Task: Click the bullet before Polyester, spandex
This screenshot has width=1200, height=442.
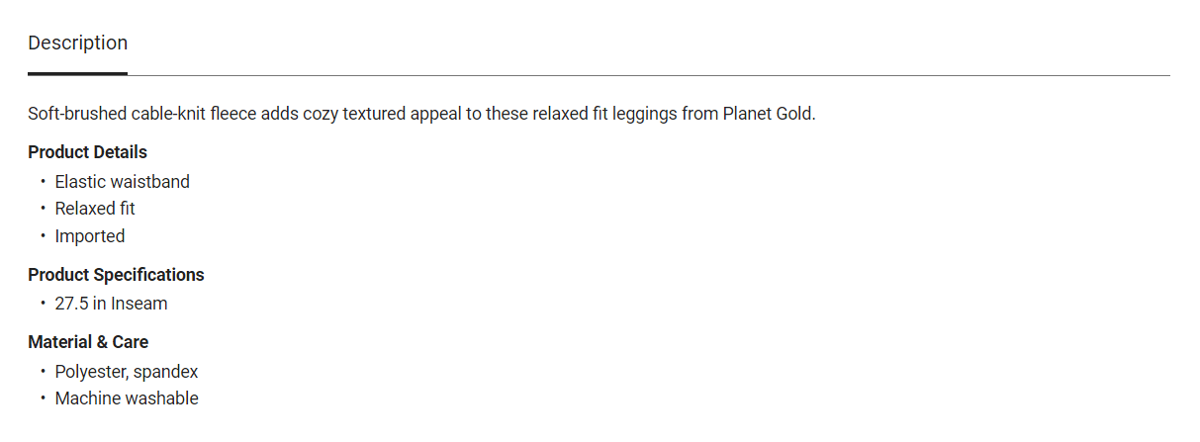Action: 43,372
